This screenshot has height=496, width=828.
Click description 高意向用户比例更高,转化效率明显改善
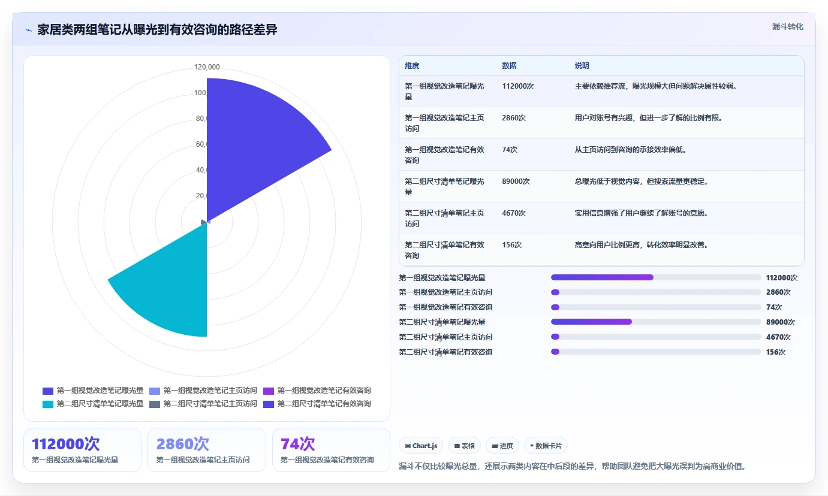click(642, 245)
